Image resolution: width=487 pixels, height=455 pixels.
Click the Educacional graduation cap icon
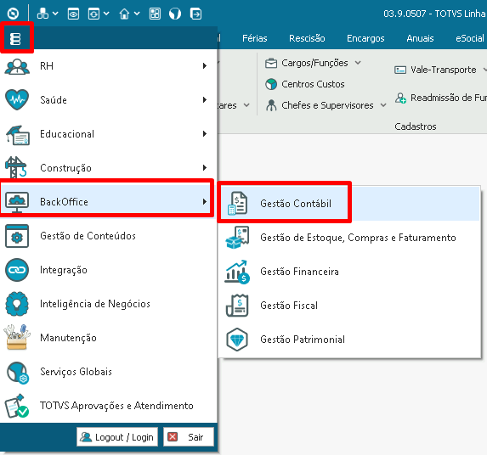(x=18, y=135)
